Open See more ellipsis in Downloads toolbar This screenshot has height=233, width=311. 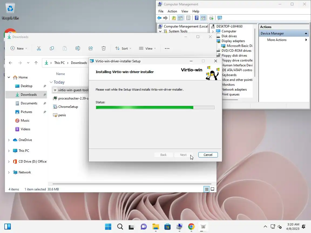click(x=167, y=48)
